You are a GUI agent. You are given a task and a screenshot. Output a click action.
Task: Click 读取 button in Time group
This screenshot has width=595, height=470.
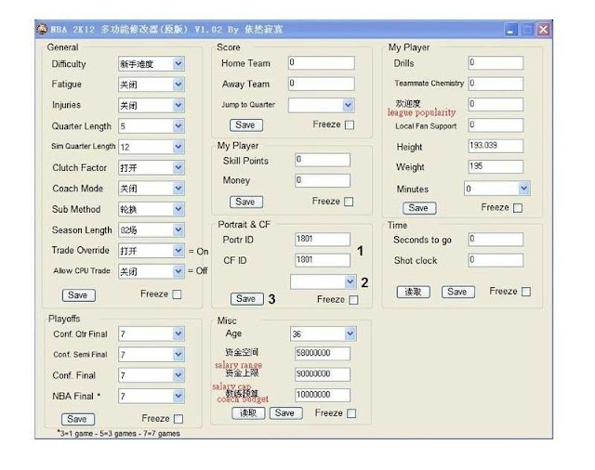click(x=413, y=292)
